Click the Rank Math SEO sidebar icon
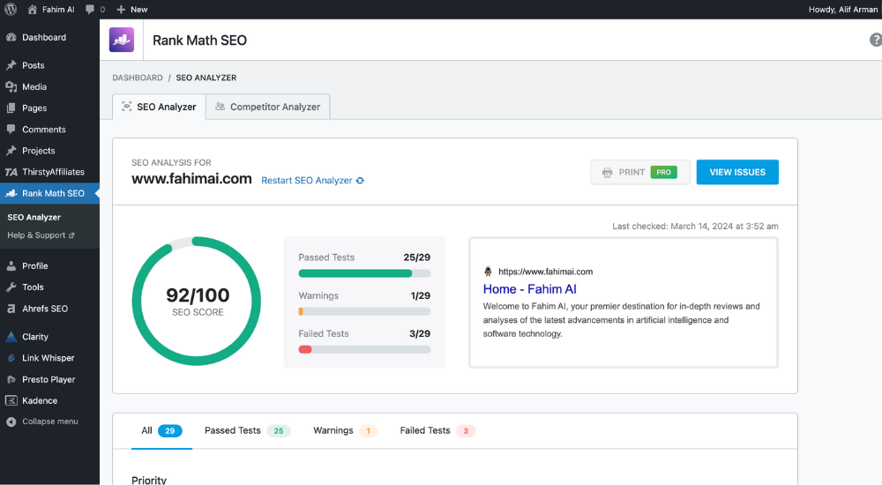This screenshot has width=882, height=485. pyautogui.click(x=11, y=193)
